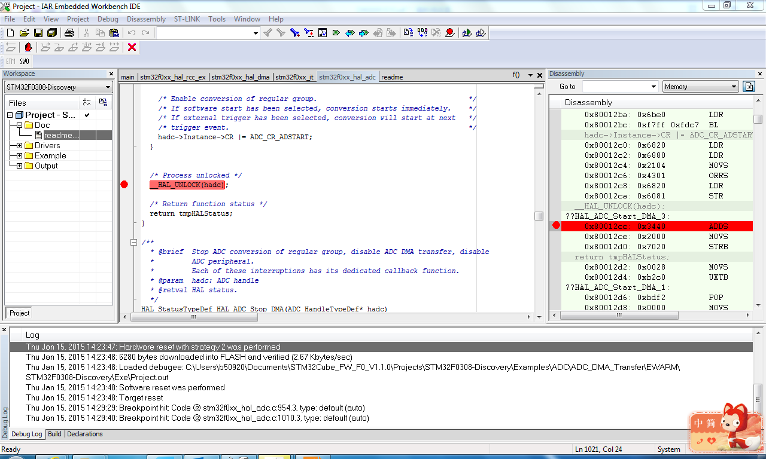Viewport: 766px width, 459px height.
Task: Save the current file with the floppy icon
Action: (x=38, y=33)
